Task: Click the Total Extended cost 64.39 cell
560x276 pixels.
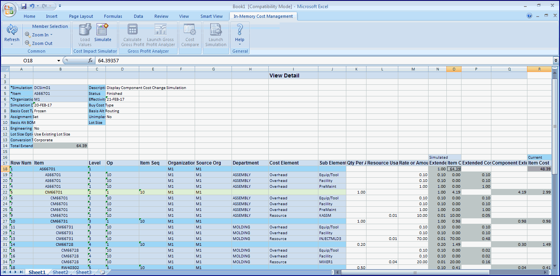Action: tap(60, 146)
